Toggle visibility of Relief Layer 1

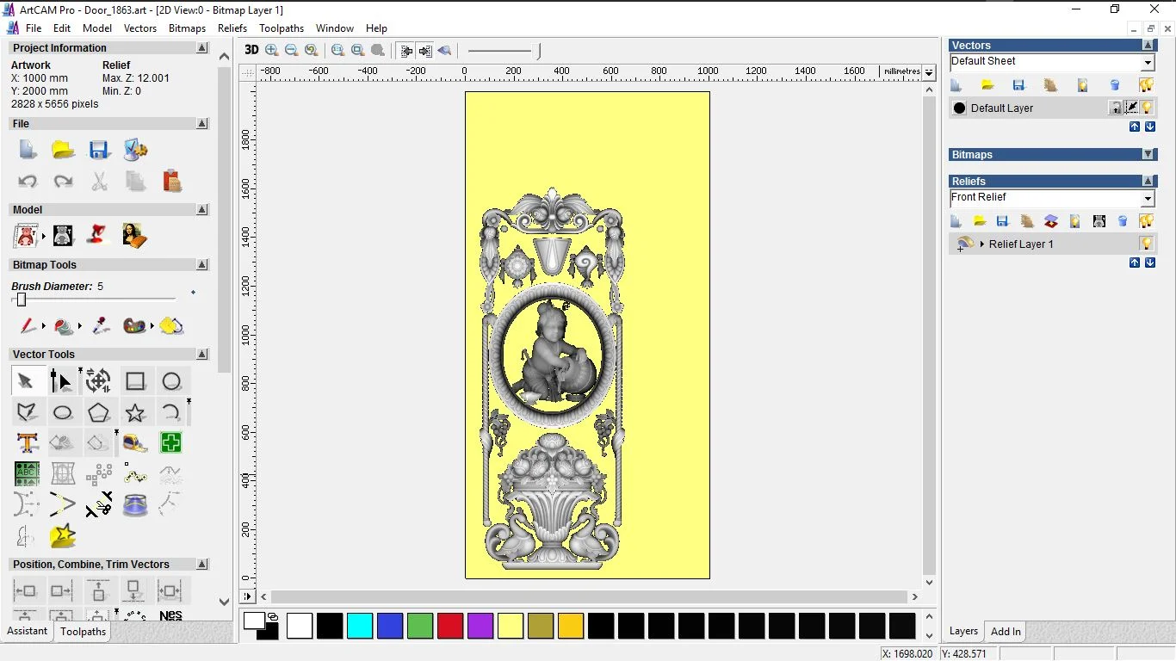pos(1147,243)
